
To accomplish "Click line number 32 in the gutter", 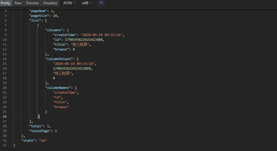I will (x=5, y=145).
